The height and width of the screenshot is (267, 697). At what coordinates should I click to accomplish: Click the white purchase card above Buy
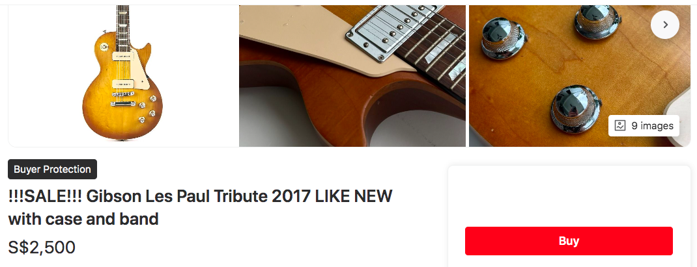pos(569,195)
